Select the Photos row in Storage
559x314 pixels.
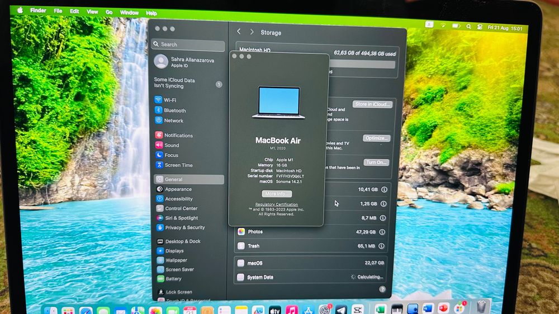tap(311, 232)
